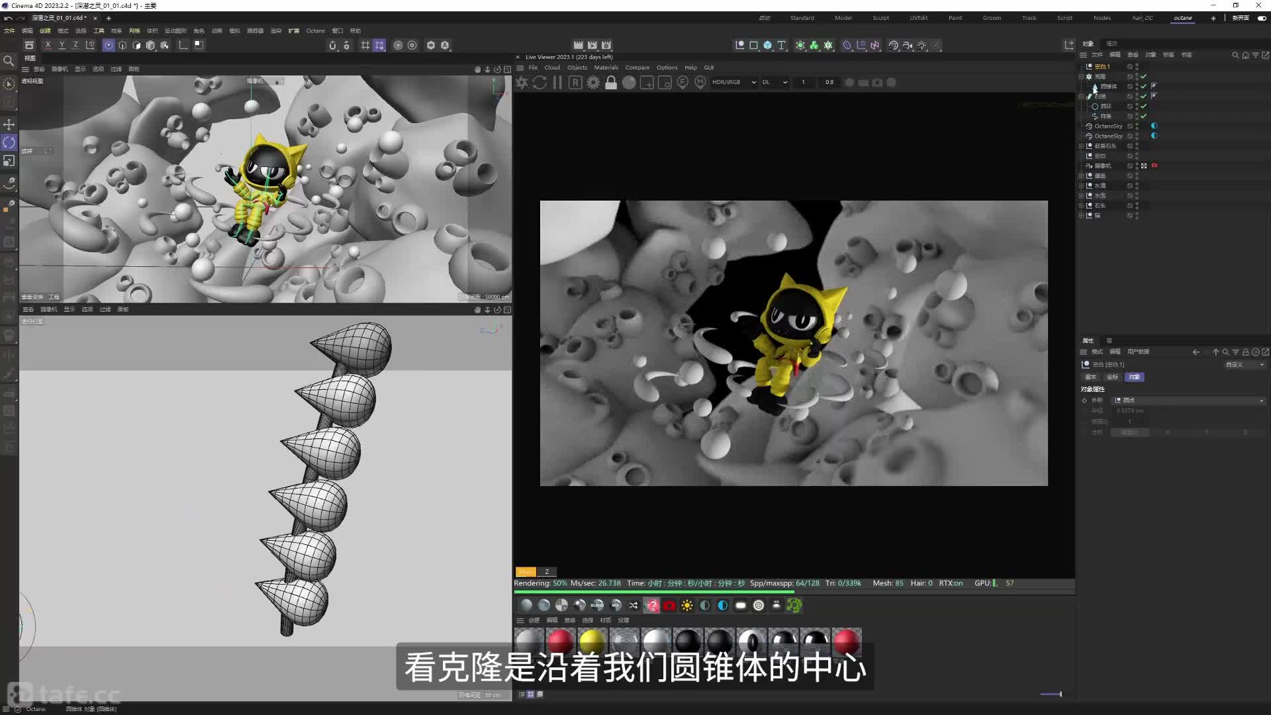Image resolution: width=1271 pixels, height=715 pixels.
Task: Collapse the 扫描 tree node
Action: coord(1081,97)
